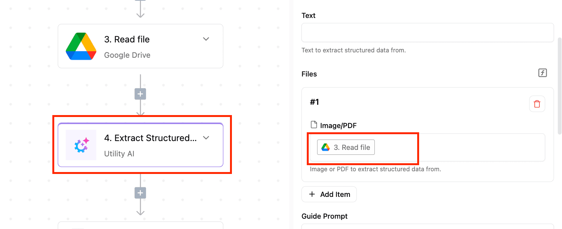Screen dimensions: 562x229
Task: Expand the Extract Structured step chevron
Action: (x=206, y=138)
